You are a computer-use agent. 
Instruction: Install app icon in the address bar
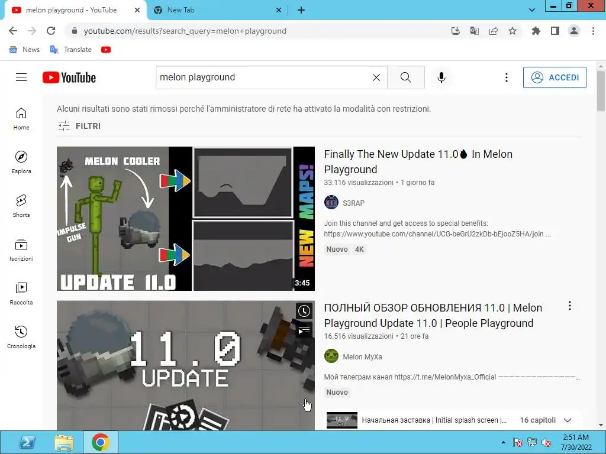456,31
